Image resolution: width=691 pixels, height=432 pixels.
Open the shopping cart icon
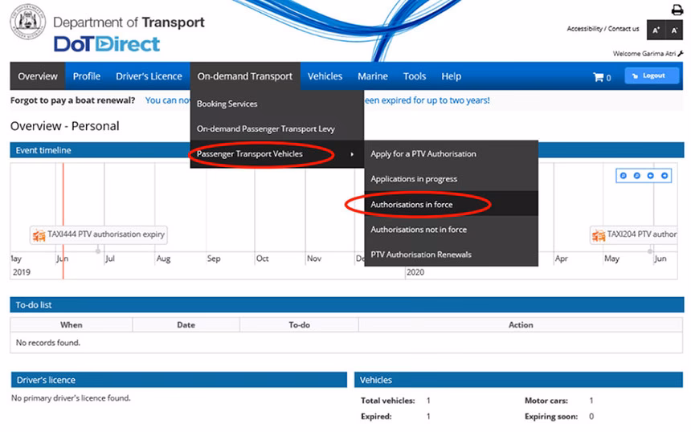click(x=599, y=77)
